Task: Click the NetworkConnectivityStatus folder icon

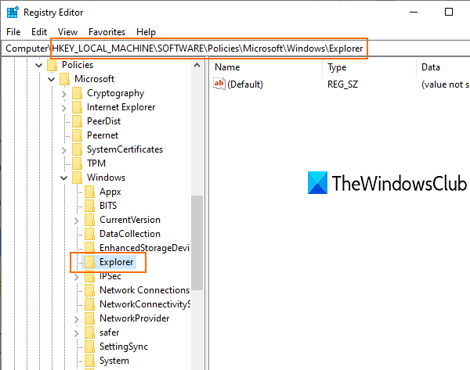Action: click(x=90, y=304)
